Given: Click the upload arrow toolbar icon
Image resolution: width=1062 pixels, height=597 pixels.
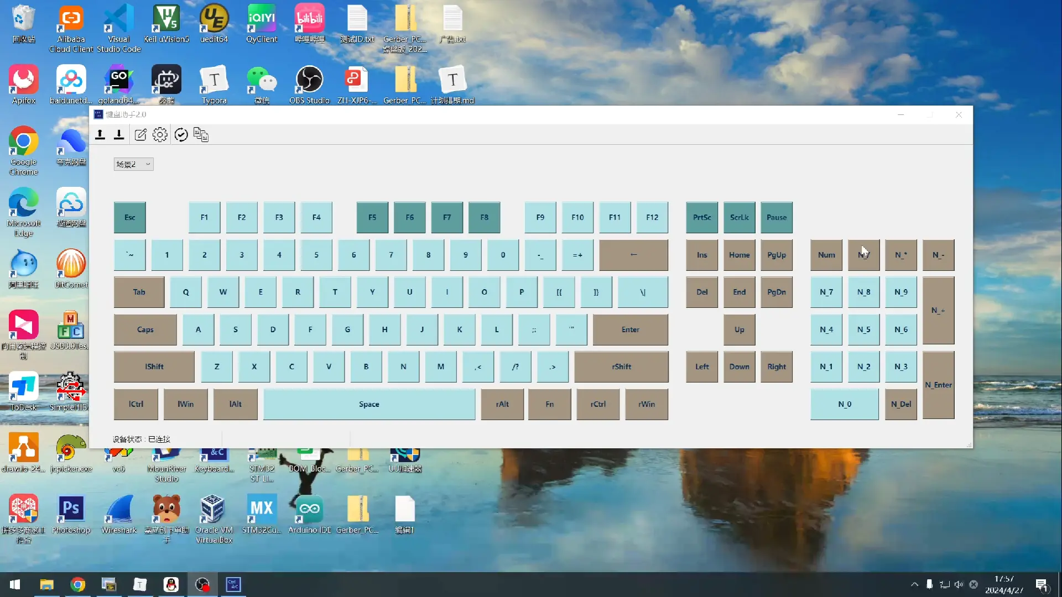Looking at the screenshot, I should click(x=100, y=134).
